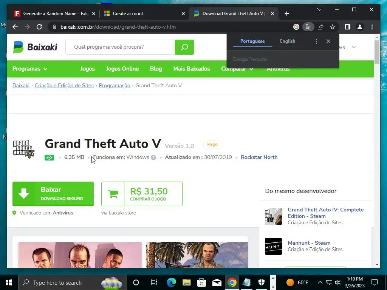Click the Google icon in address bar
Viewport: 387px width, 290px height.
[x=296, y=27]
